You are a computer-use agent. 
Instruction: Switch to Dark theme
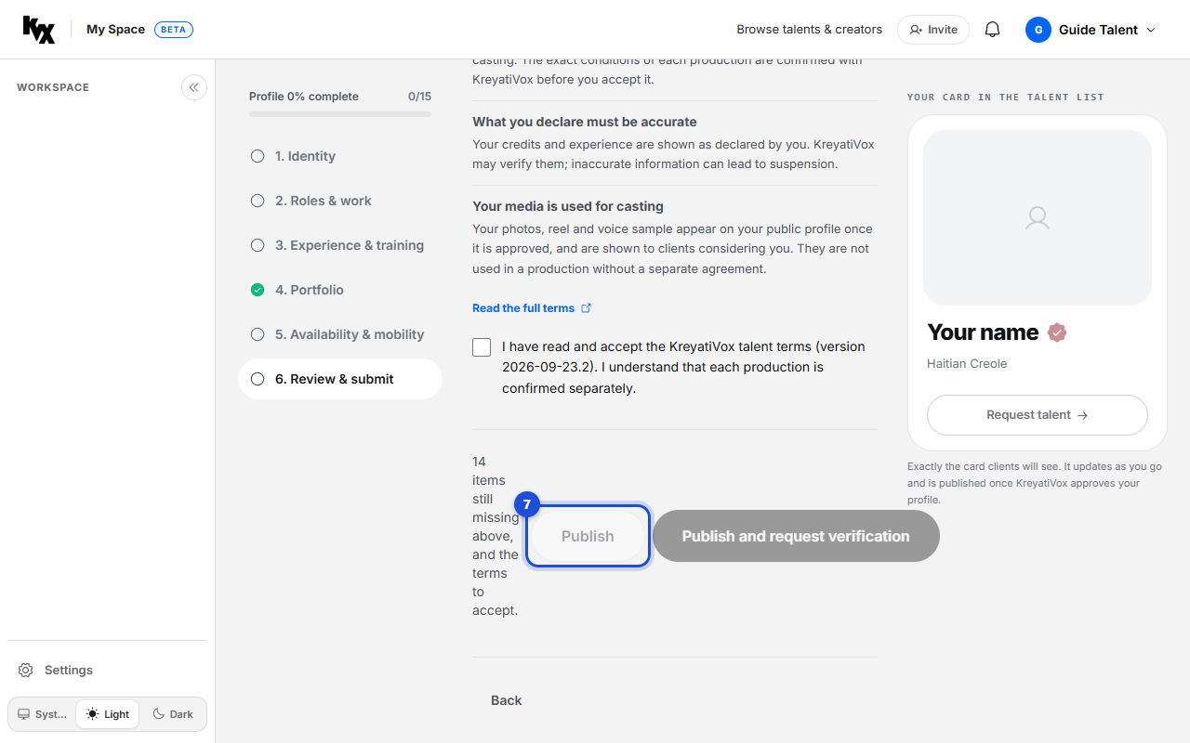[x=173, y=714]
